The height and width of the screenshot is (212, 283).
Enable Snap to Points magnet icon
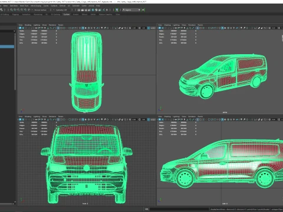pyautogui.click(x=18, y=10)
